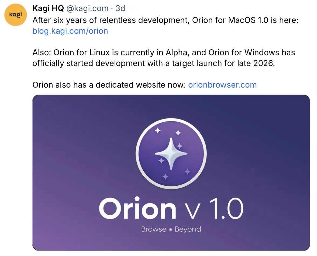This screenshot has height=256, width=317.
Task: Click the word Orion in the banner
Action: [137, 209]
